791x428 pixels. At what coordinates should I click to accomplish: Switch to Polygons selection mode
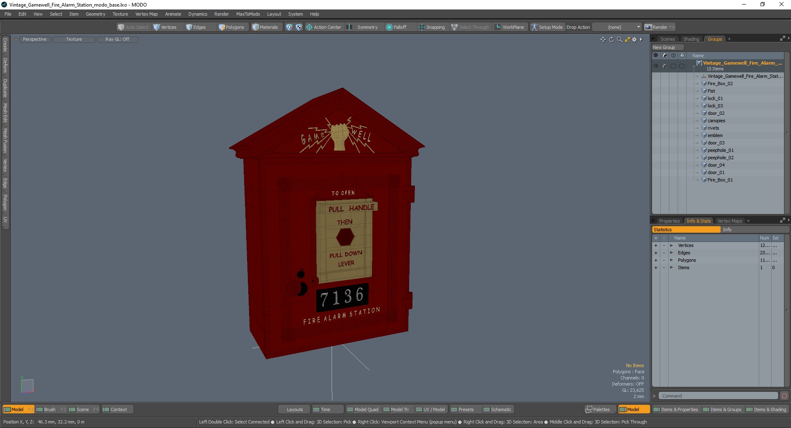tap(231, 27)
